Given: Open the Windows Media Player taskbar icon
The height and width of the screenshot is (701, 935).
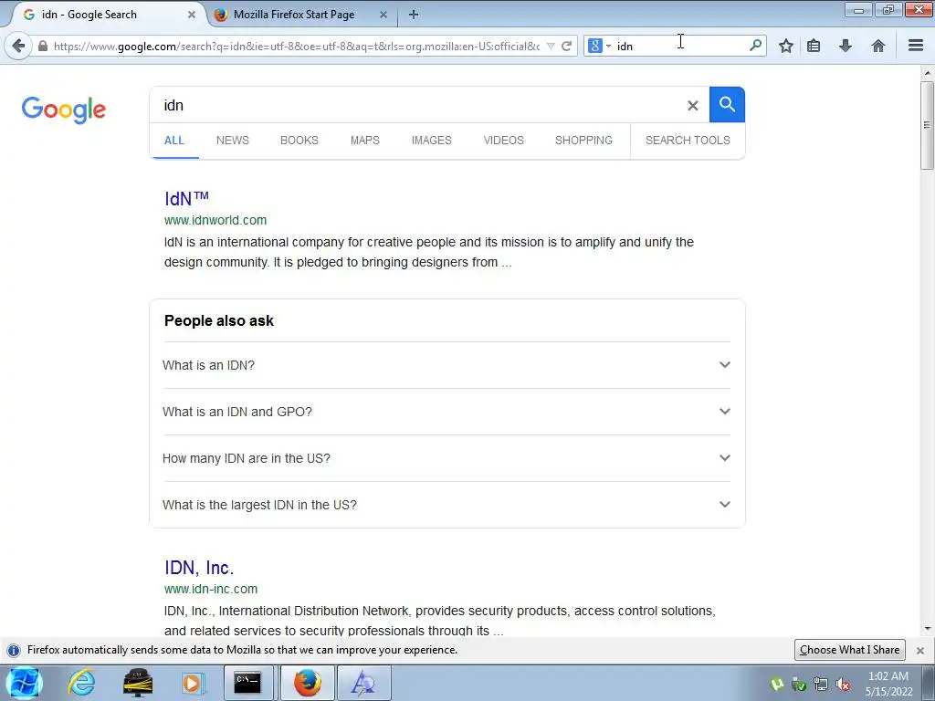Looking at the screenshot, I should click(192, 683).
